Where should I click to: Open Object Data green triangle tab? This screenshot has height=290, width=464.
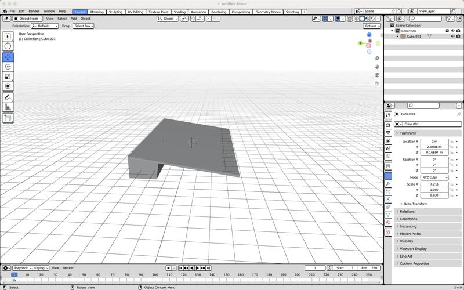(388, 215)
